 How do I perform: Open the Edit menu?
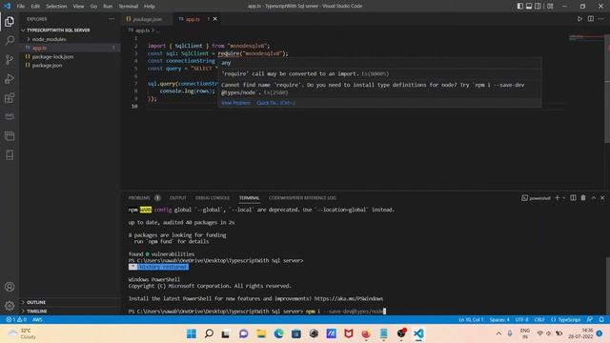[35, 7]
